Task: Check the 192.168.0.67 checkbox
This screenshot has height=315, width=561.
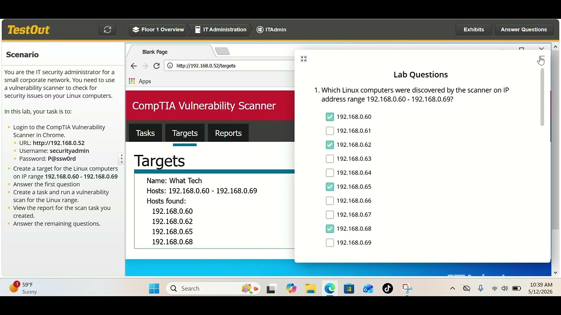Action: tap(330, 215)
